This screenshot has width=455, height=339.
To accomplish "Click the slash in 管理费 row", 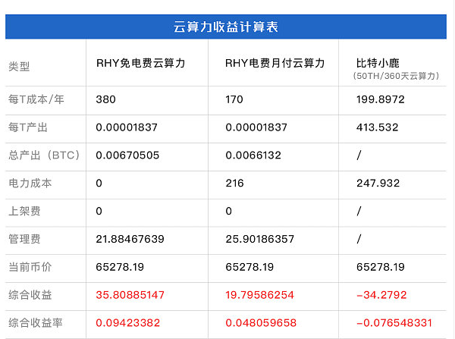I will (359, 239).
